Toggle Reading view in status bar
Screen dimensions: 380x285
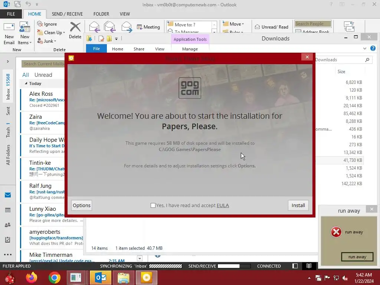pyautogui.click(x=309, y=266)
